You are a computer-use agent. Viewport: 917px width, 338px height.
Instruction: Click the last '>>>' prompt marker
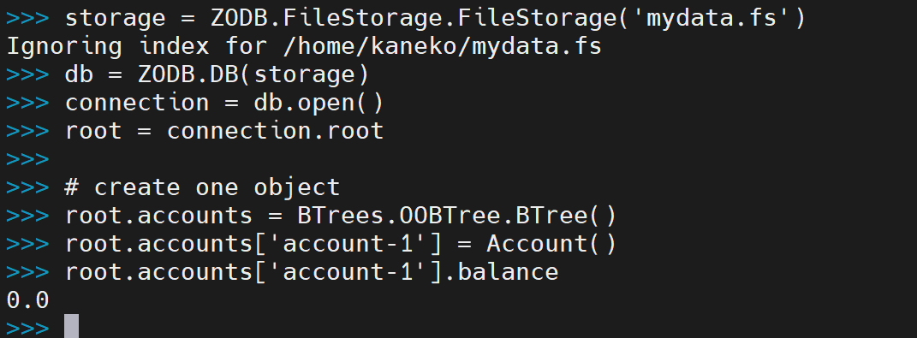coord(28,329)
